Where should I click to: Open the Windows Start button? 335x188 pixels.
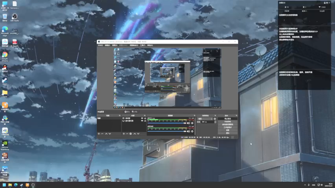4,185
